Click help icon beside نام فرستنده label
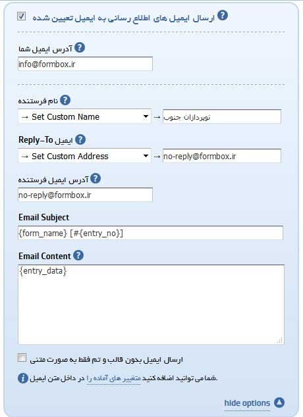 65,100
